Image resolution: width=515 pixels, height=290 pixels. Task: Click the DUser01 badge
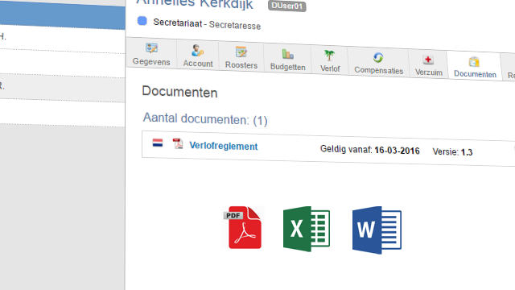pos(287,6)
